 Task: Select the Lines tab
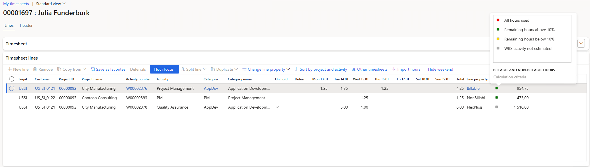tap(9, 25)
